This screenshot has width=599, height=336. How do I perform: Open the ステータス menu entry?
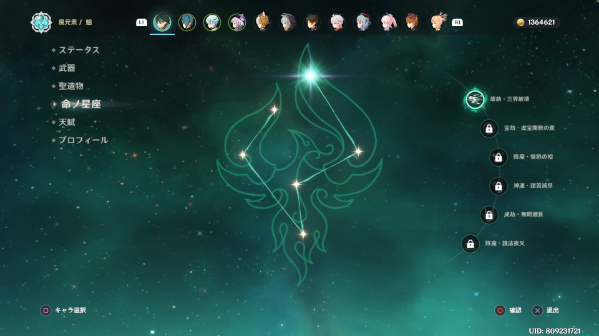tap(79, 50)
